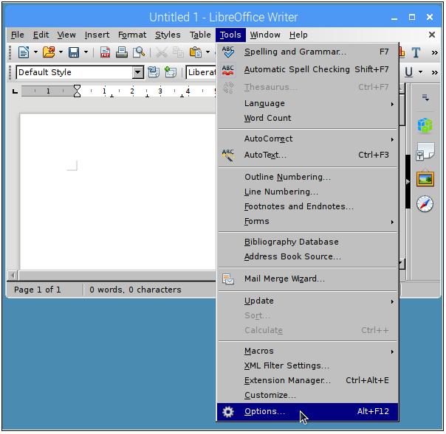The image size is (446, 434).
Task: Open the New document dropdown arrow
Action: (35, 52)
